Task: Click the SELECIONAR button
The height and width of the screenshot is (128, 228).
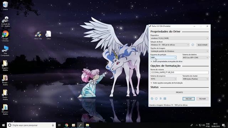Action: point(202,45)
